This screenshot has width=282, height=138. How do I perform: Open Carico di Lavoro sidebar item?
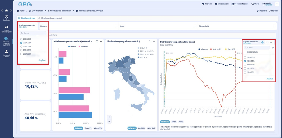pyautogui.click(x=6, y=53)
